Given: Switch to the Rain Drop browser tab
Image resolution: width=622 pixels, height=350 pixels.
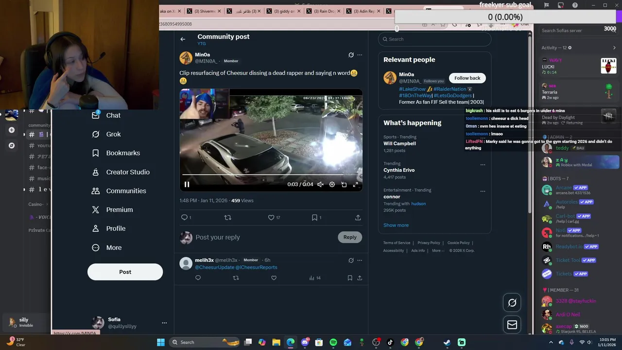Looking at the screenshot, I should point(324,11).
